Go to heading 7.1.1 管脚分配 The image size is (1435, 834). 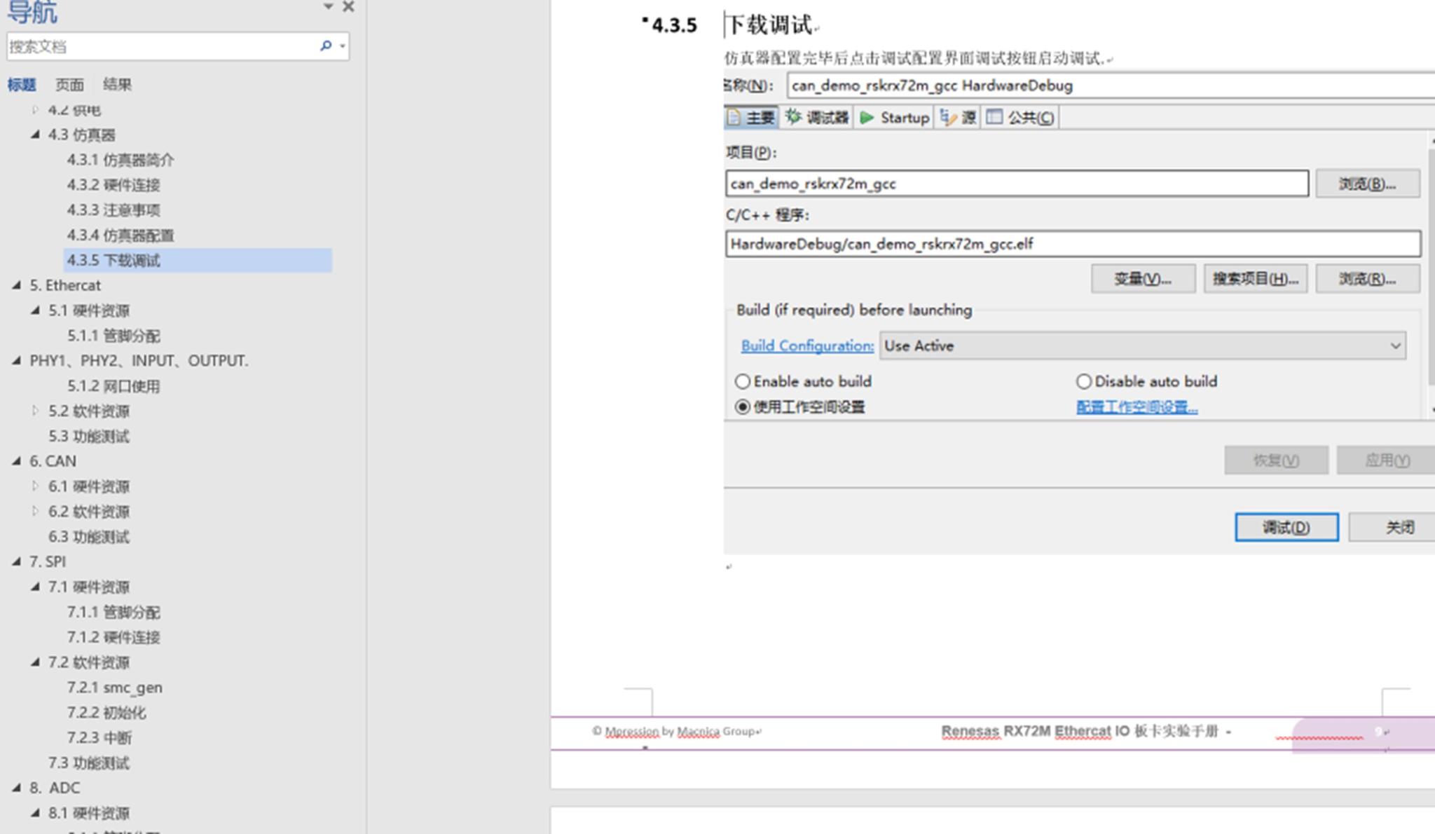pyautogui.click(x=114, y=612)
